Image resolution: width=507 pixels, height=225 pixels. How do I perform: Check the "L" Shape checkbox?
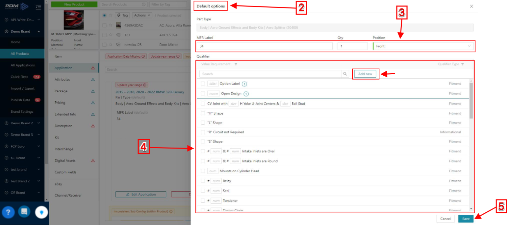(203, 123)
